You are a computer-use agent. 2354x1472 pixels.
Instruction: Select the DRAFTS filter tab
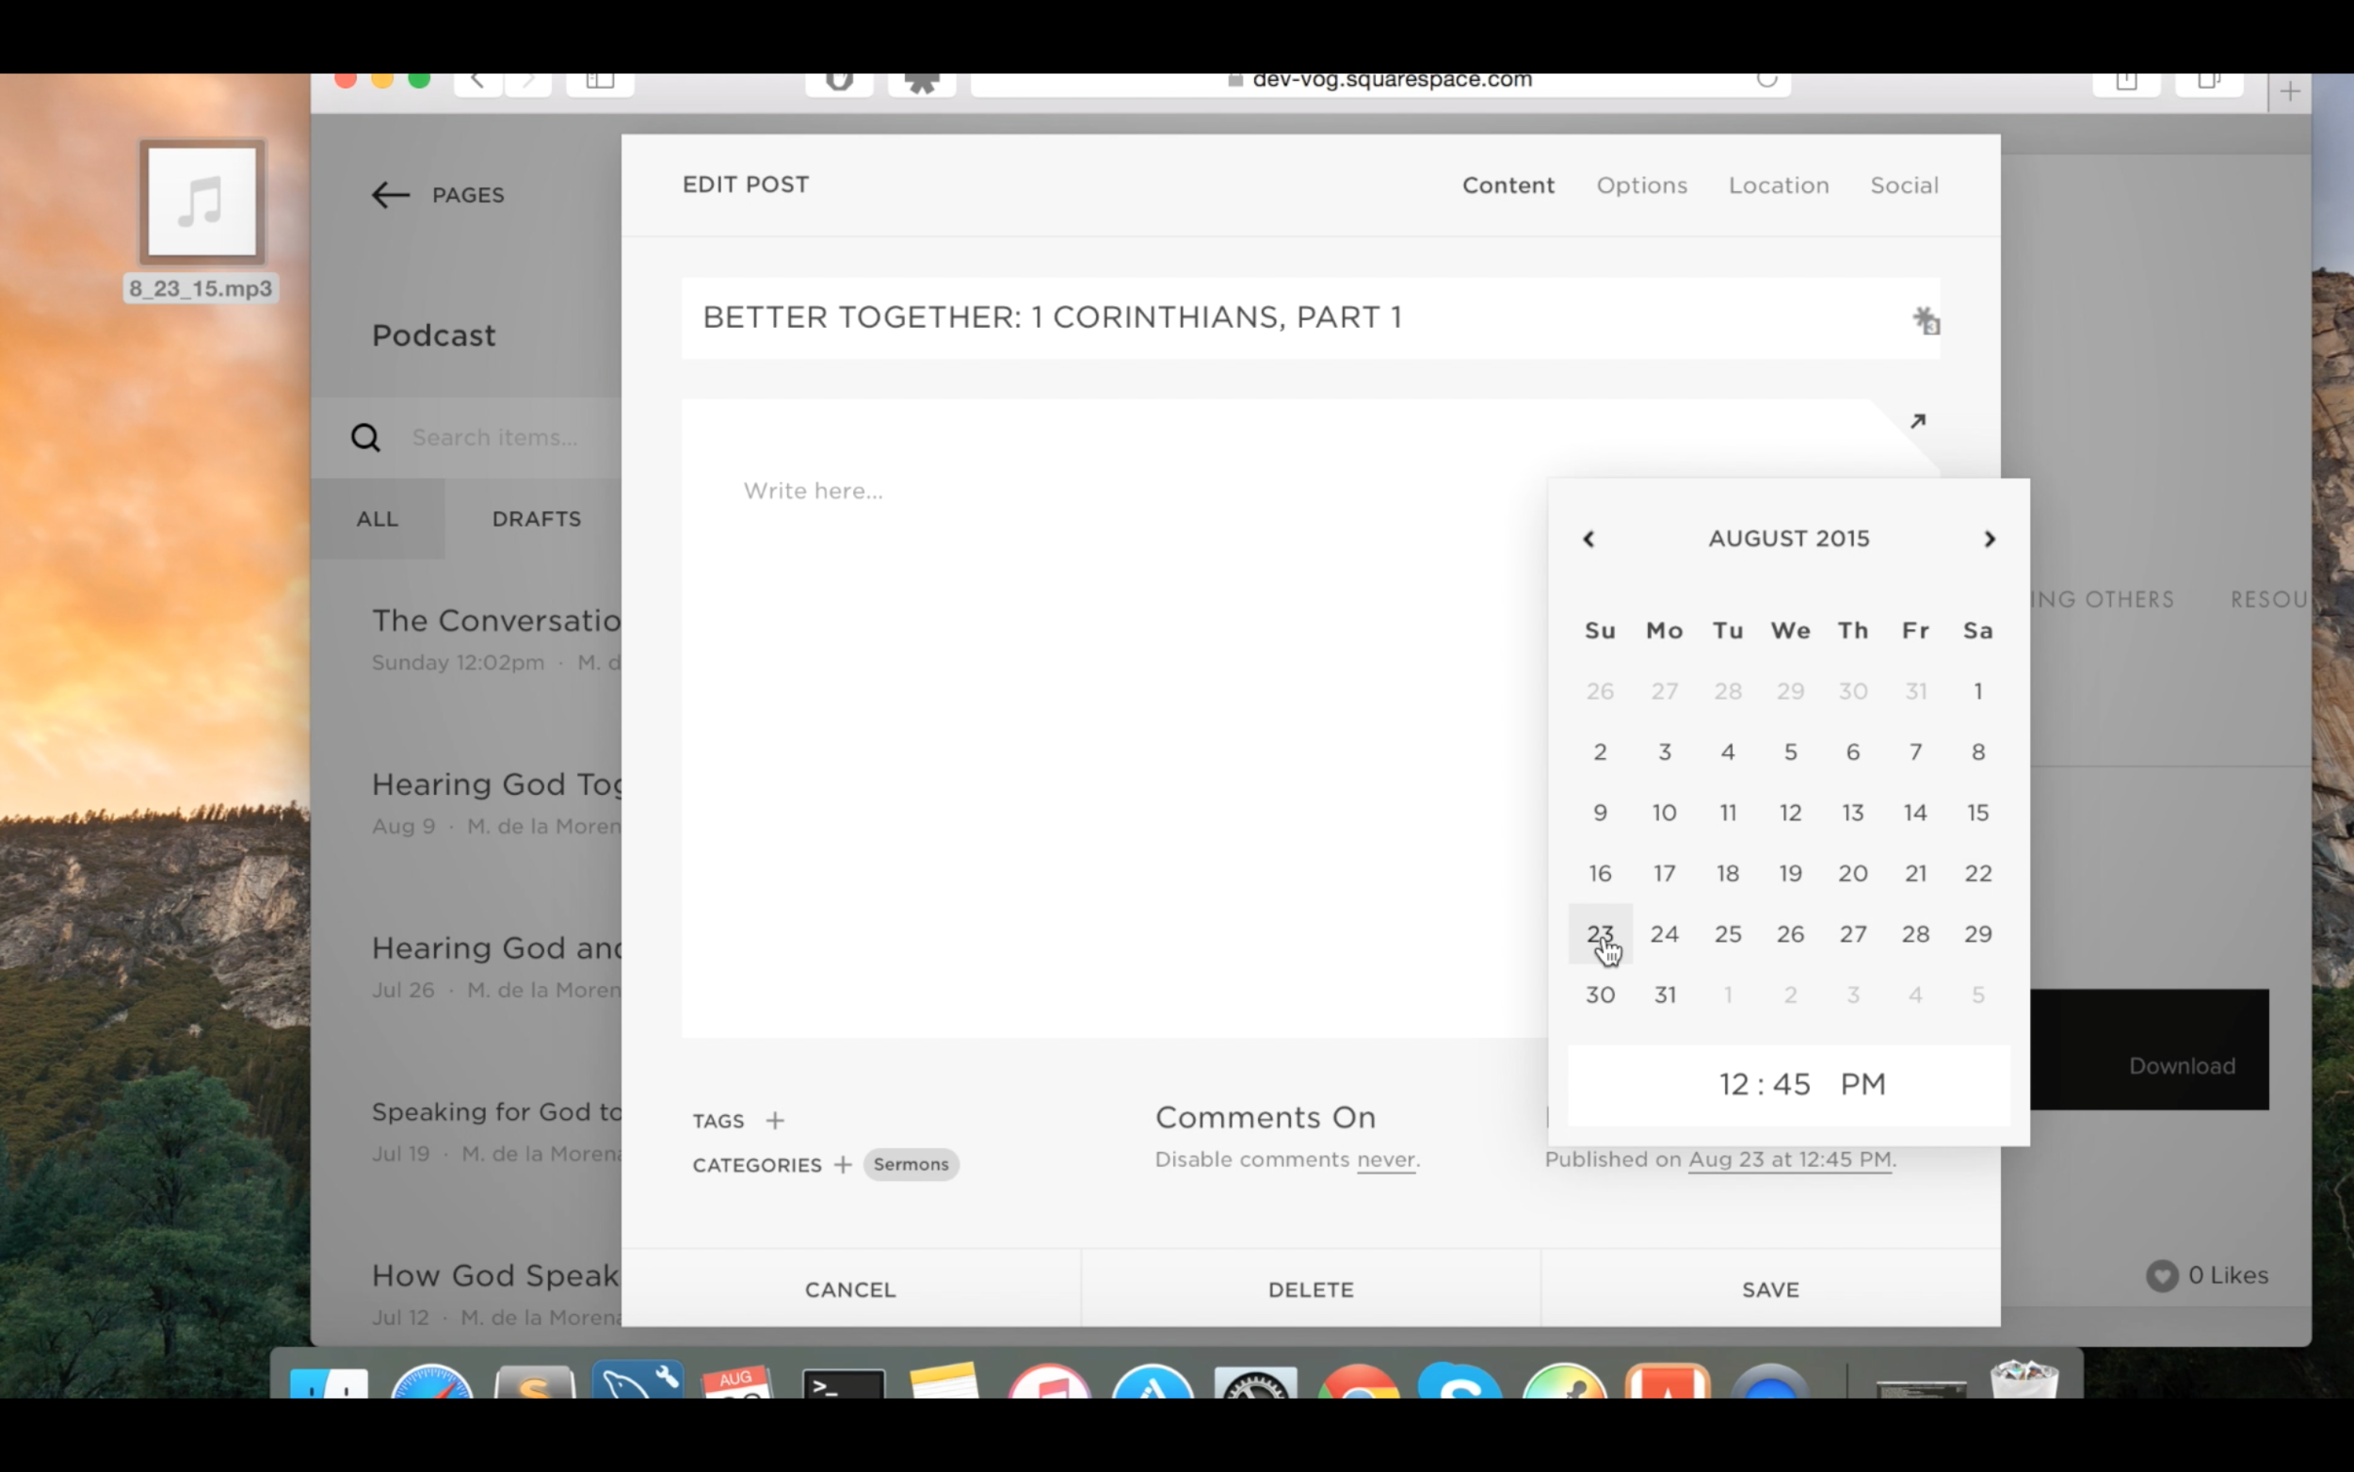pos(536,519)
